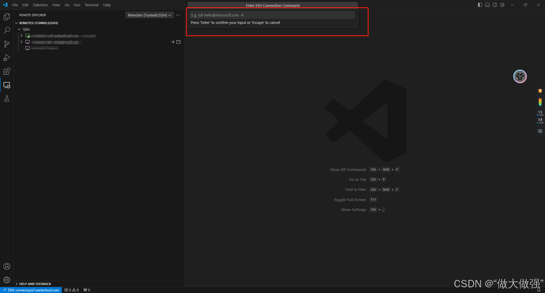The width and height of the screenshot is (545, 293).
Task: Collapse the REMOTES (TUNNELS/SSH) section
Action: [x=16, y=23]
